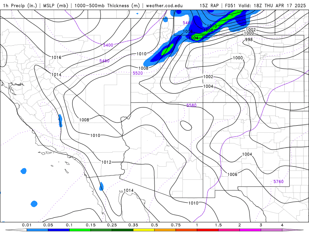
Task: Click the purple '5520' thickness label
Action: point(138,73)
